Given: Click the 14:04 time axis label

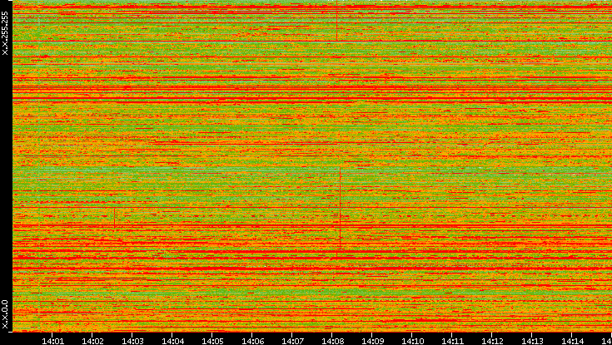Looking at the screenshot, I should coord(173,341).
